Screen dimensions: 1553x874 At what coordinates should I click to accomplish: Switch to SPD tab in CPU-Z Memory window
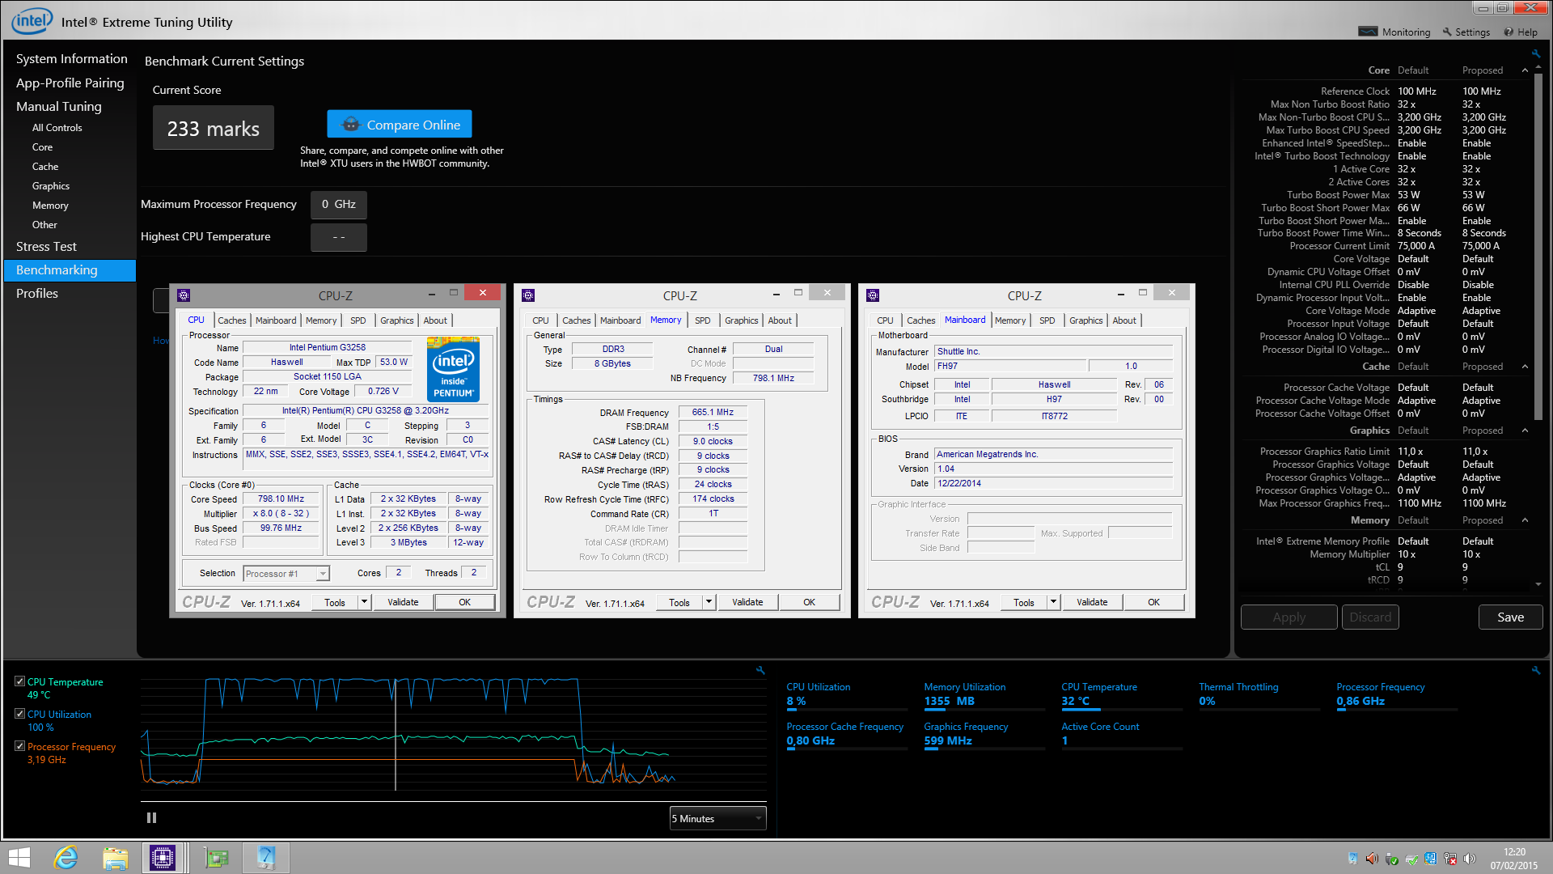(x=703, y=320)
